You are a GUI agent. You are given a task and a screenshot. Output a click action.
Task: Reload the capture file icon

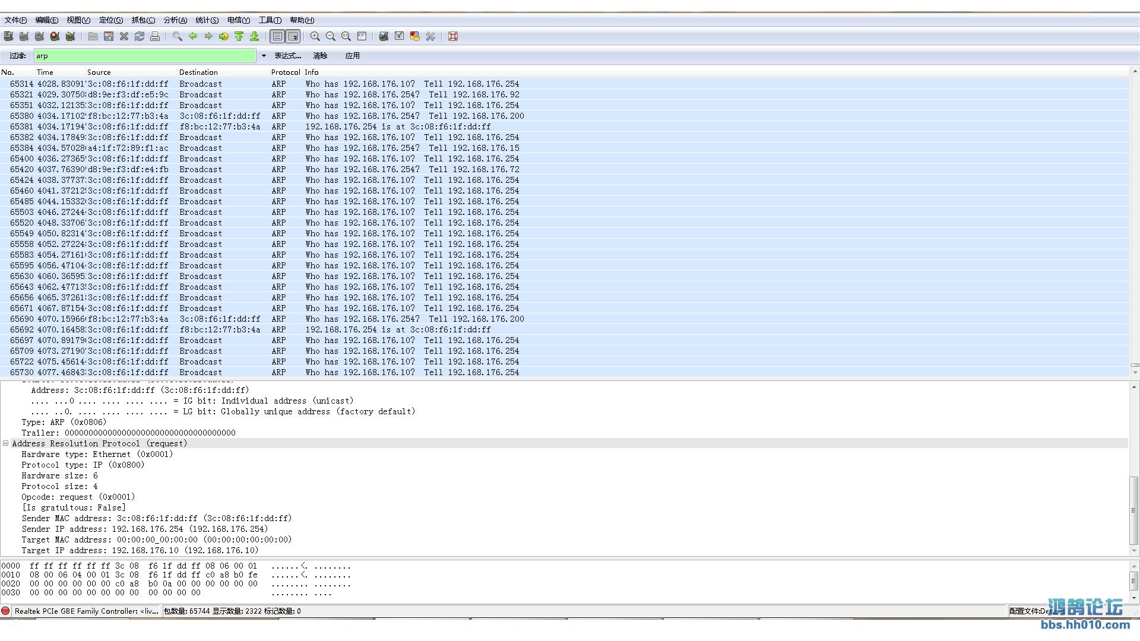(140, 36)
